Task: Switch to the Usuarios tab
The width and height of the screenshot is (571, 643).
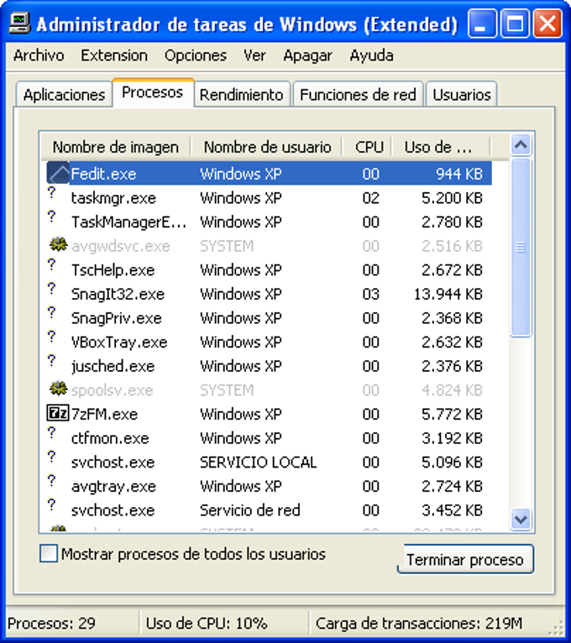Action: [462, 95]
